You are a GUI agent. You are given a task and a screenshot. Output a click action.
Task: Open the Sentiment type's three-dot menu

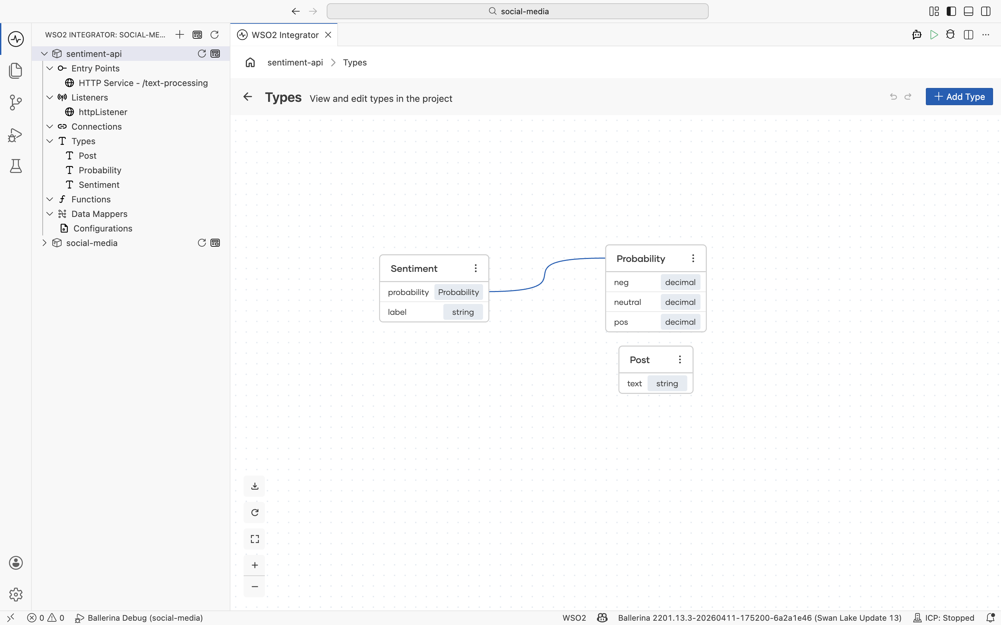tap(476, 268)
